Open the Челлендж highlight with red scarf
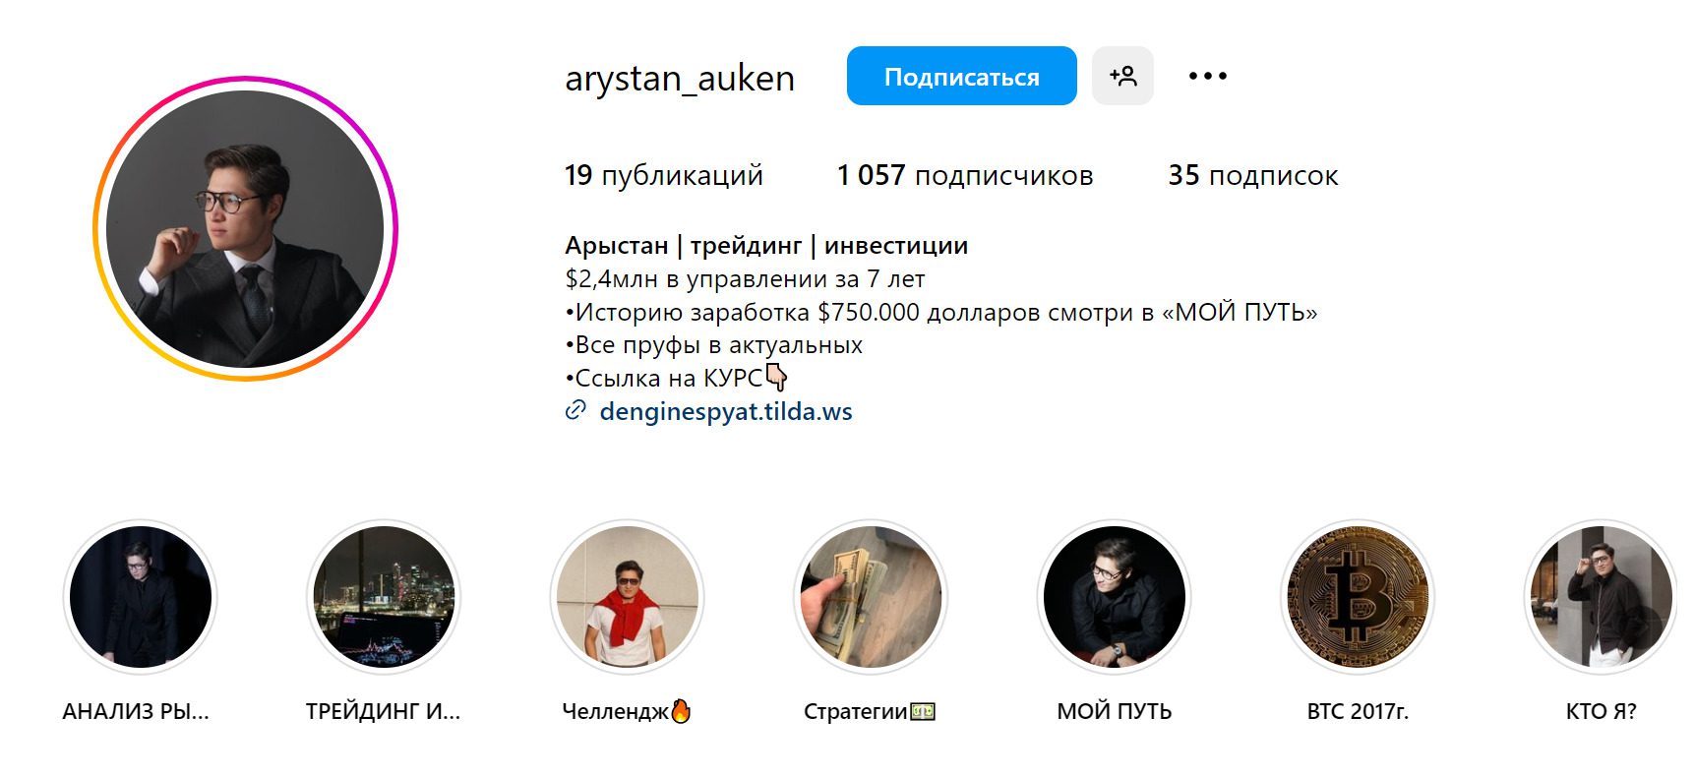Viewport: 1694px width, 777px height. [627, 597]
